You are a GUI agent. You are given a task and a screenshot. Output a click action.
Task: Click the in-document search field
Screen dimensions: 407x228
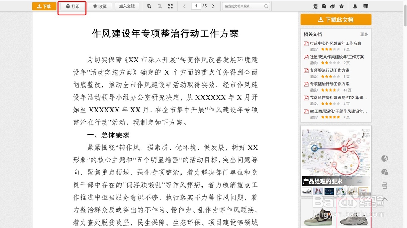click(x=245, y=6)
